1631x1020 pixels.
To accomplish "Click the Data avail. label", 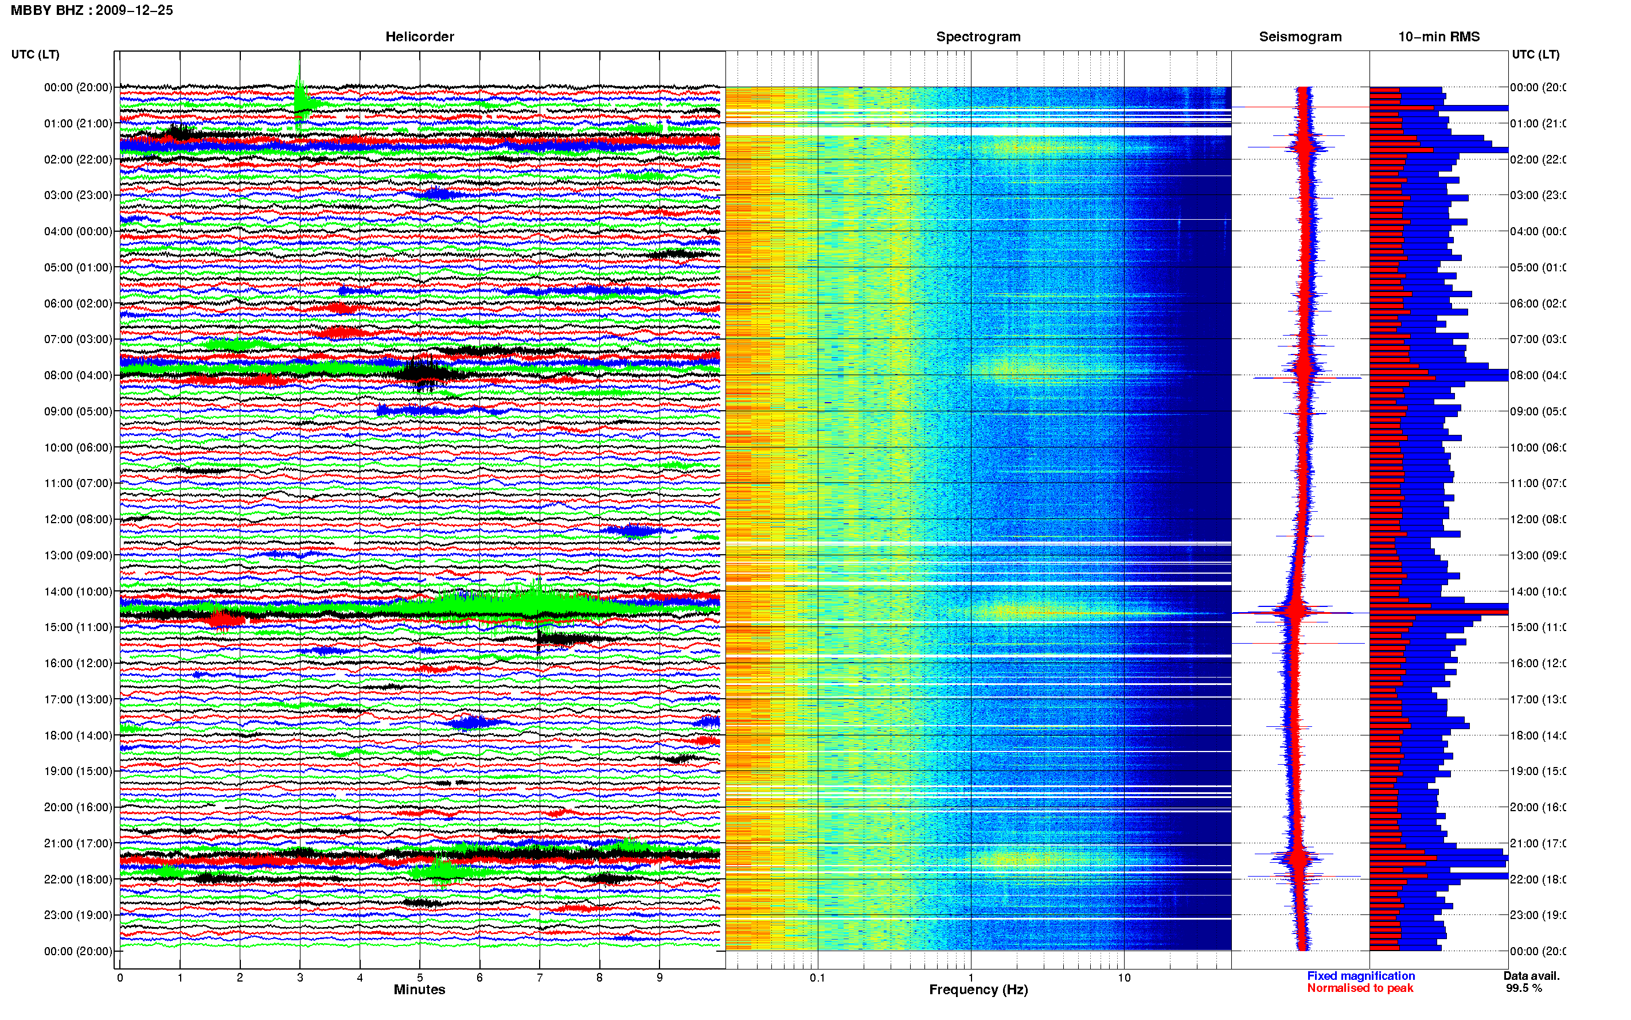I will (x=1531, y=975).
